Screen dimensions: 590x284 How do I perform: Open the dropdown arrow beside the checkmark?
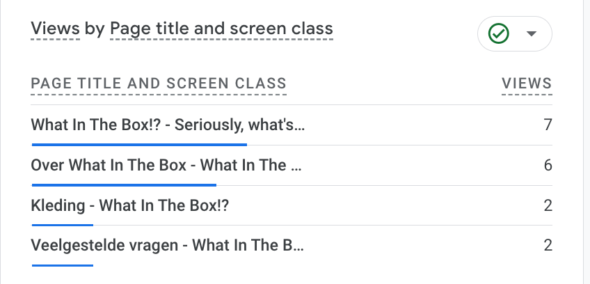tap(532, 33)
